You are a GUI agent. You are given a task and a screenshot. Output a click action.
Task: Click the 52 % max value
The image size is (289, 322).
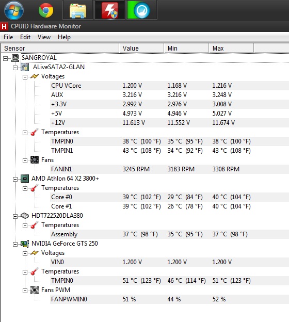(219, 299)
